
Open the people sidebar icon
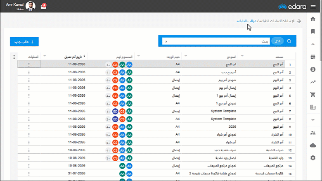(x=313, y=133)
